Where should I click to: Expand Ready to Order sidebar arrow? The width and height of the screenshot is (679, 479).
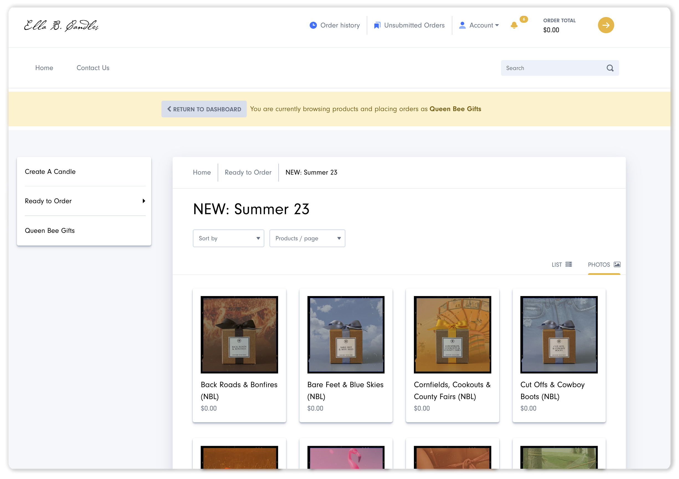144,201
